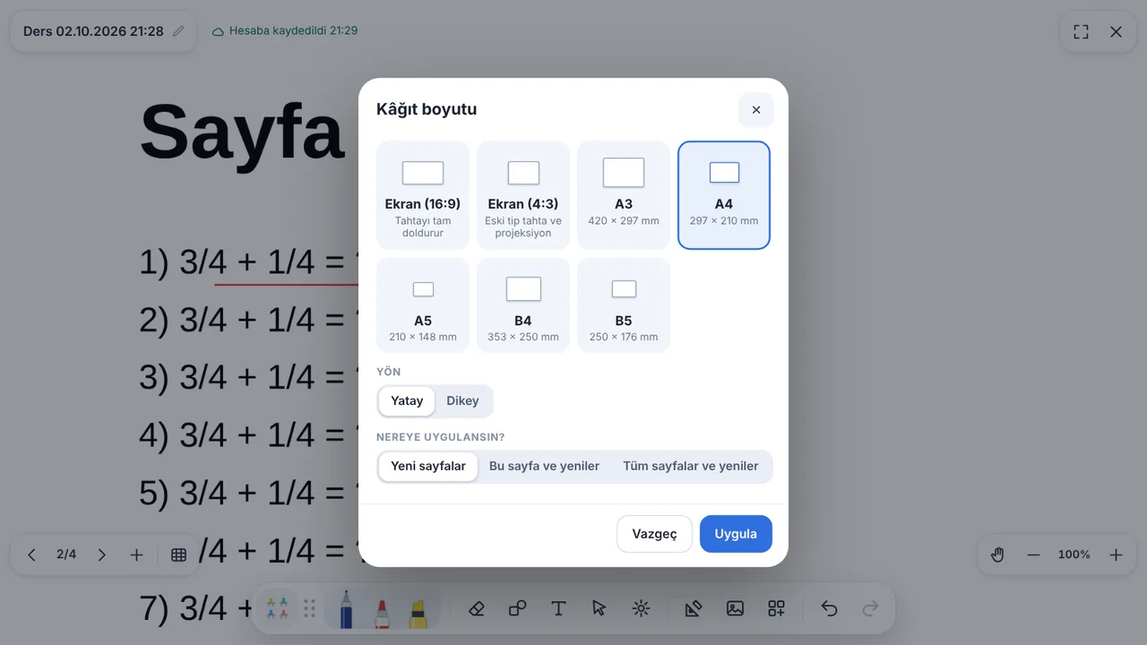The image size is (1147, 645).
Task: Choose the Ekran (4:3) paper size
Action: coord(523,195)
